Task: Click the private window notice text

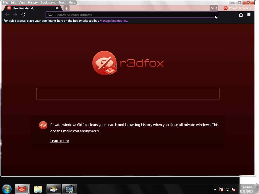Action: coord(134,128)
